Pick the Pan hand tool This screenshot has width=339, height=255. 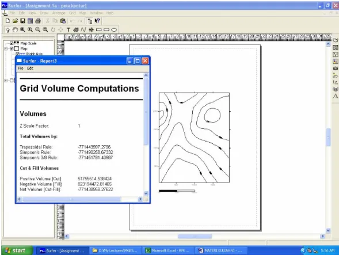(15, 30)
